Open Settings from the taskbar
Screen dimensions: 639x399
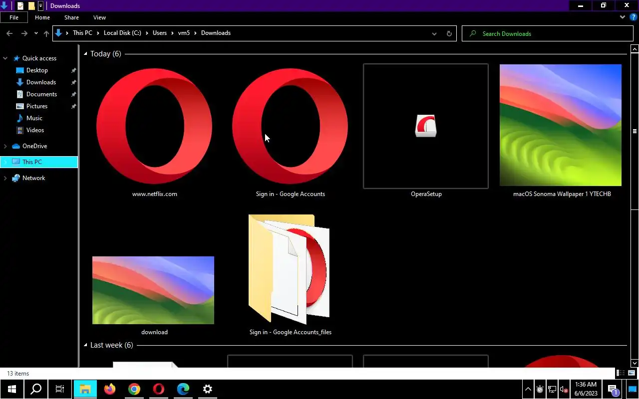click(208, 389)
